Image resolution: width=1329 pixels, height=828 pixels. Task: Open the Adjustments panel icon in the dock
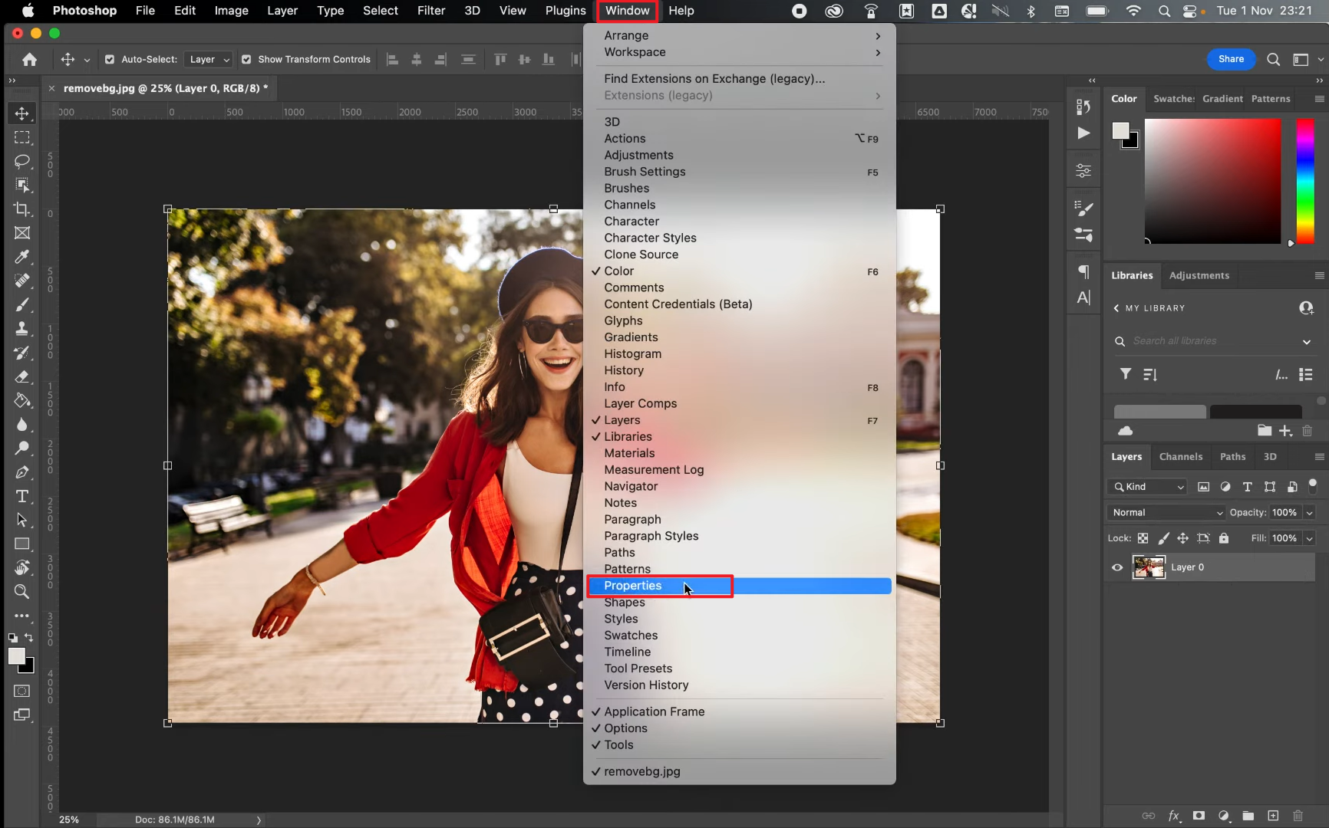[1083, 169]
